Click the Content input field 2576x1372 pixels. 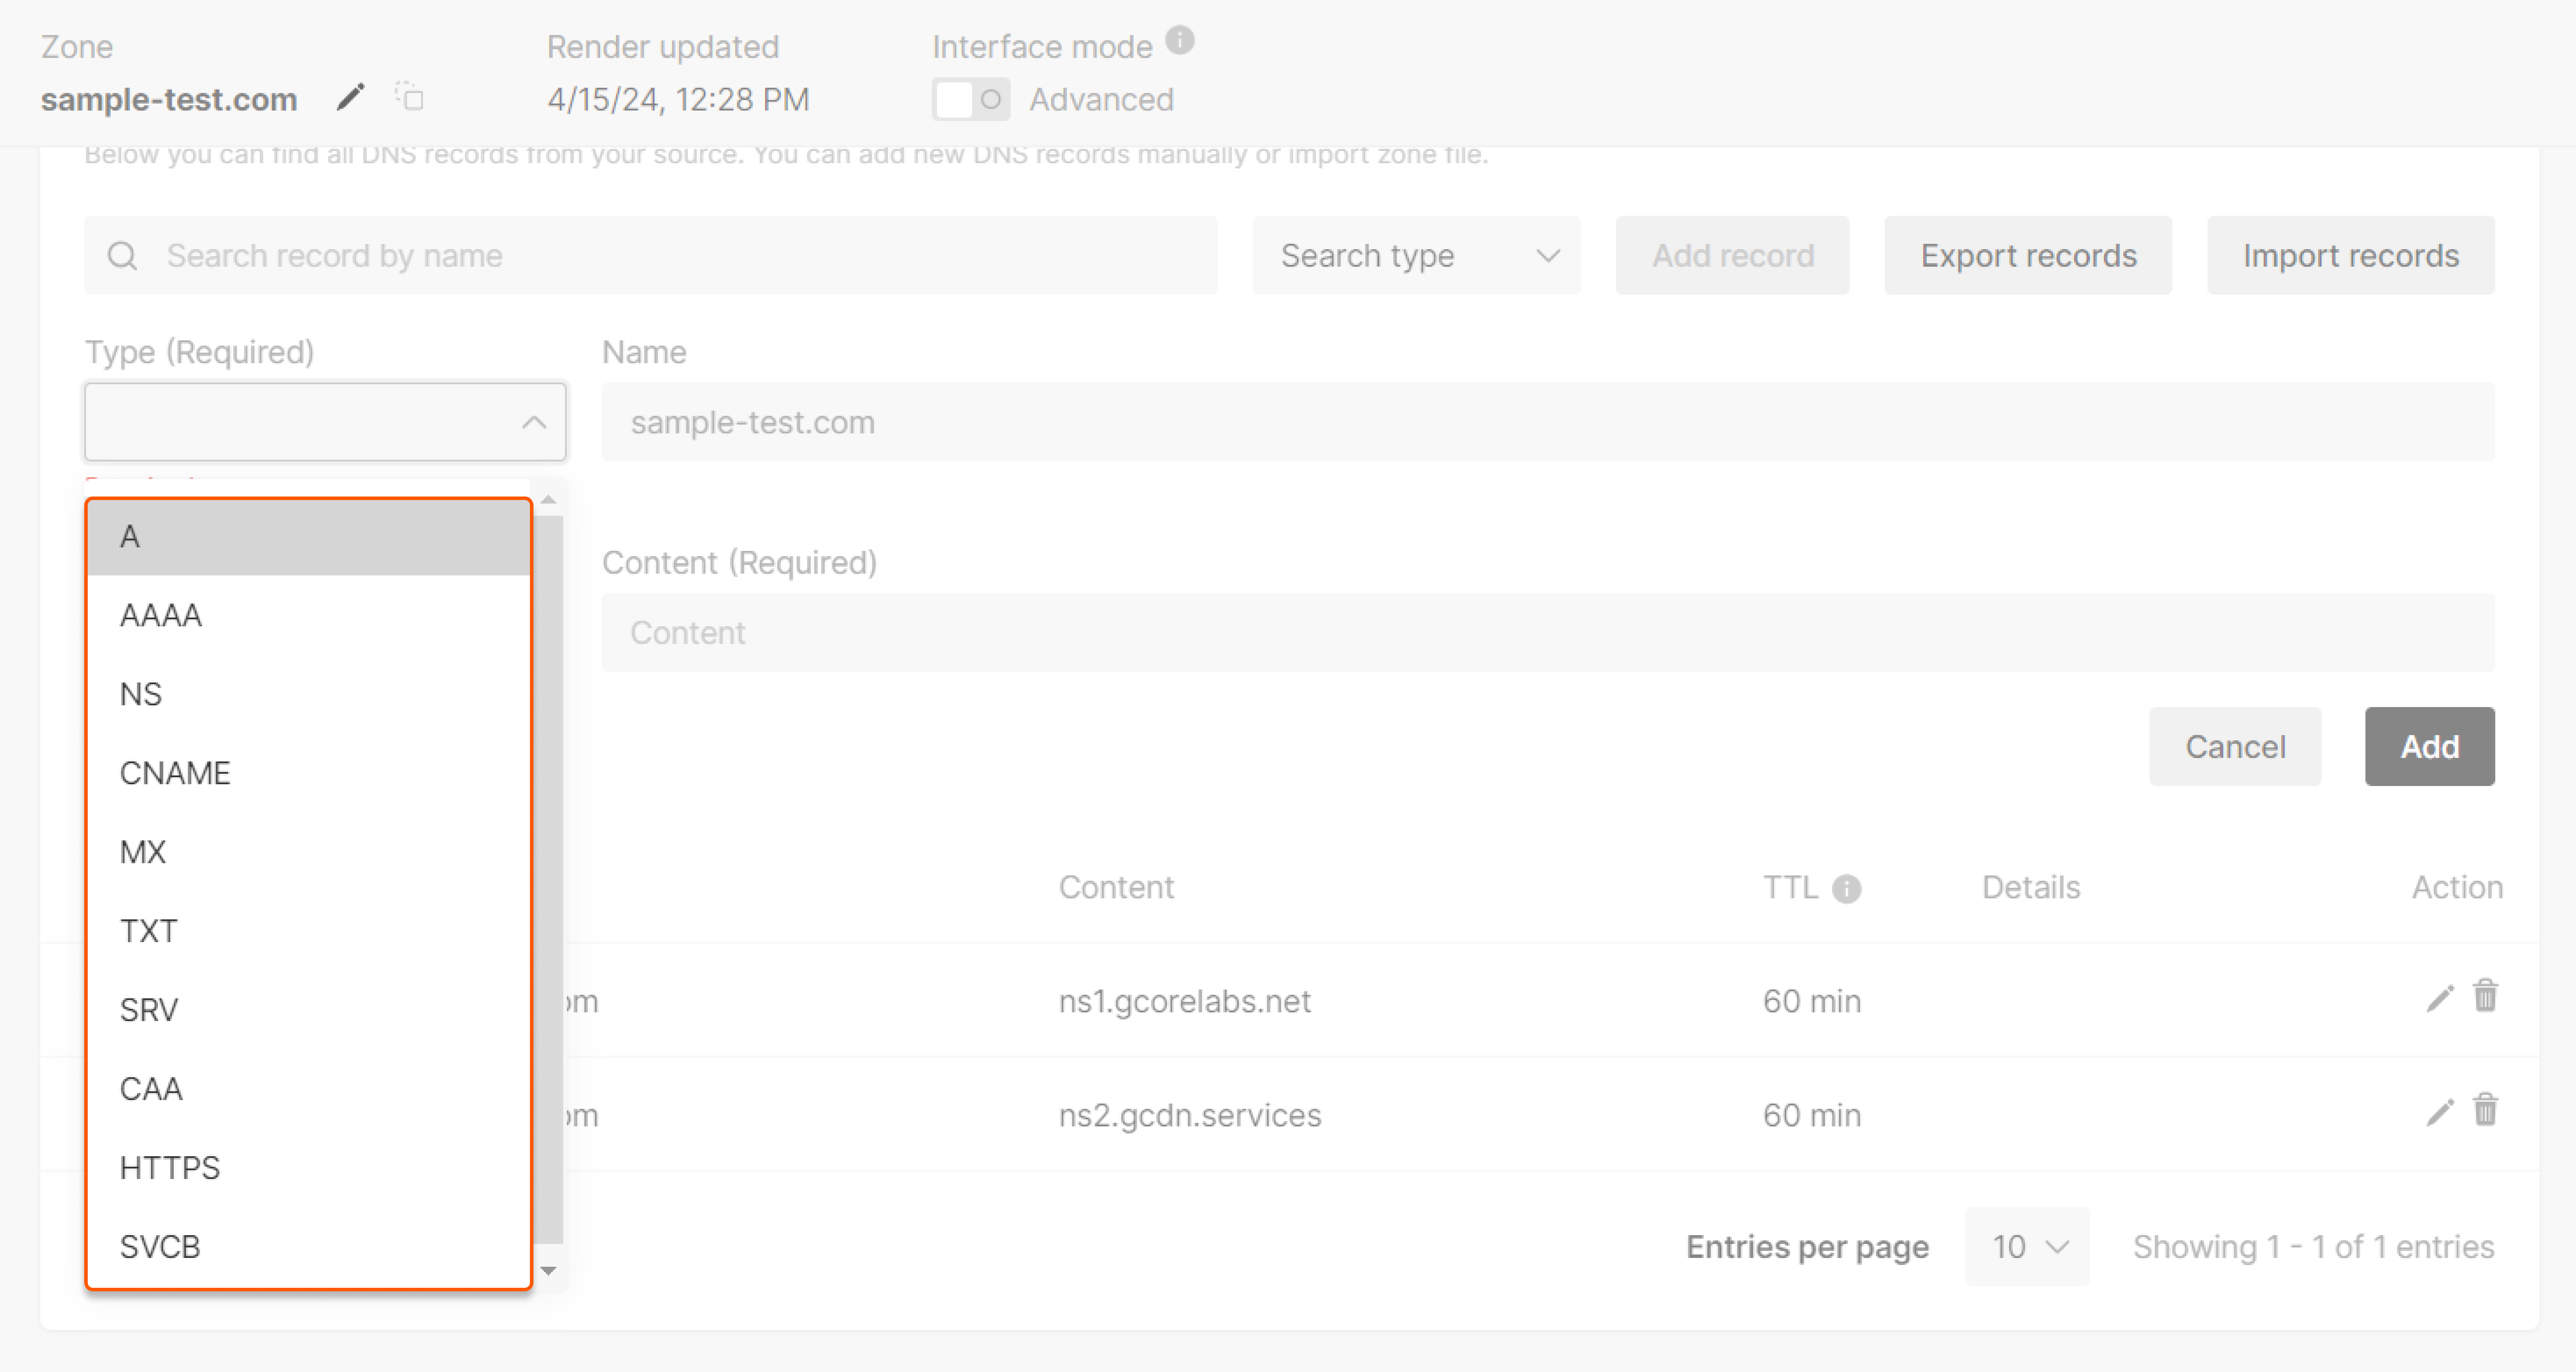coord(1549,632)
